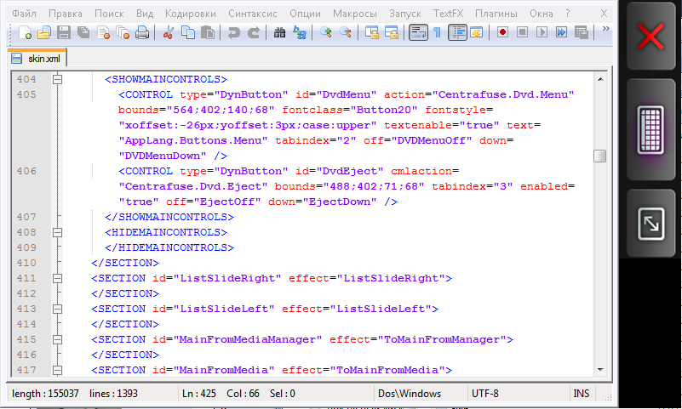
Task: Click the vertical scrollbar thumb
Action: 600,156
